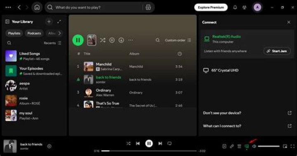Open the Browse icon in search bar

click(148, 7)
